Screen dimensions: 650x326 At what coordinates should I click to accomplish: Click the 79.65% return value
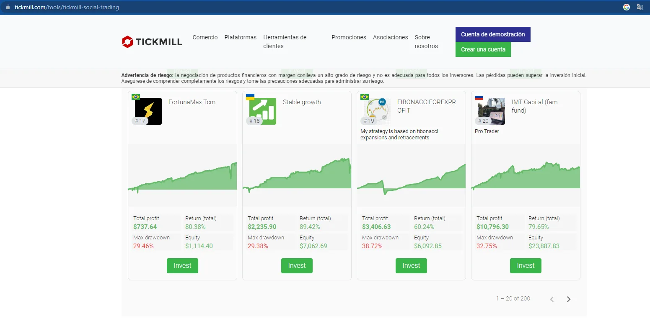[539, 227]
